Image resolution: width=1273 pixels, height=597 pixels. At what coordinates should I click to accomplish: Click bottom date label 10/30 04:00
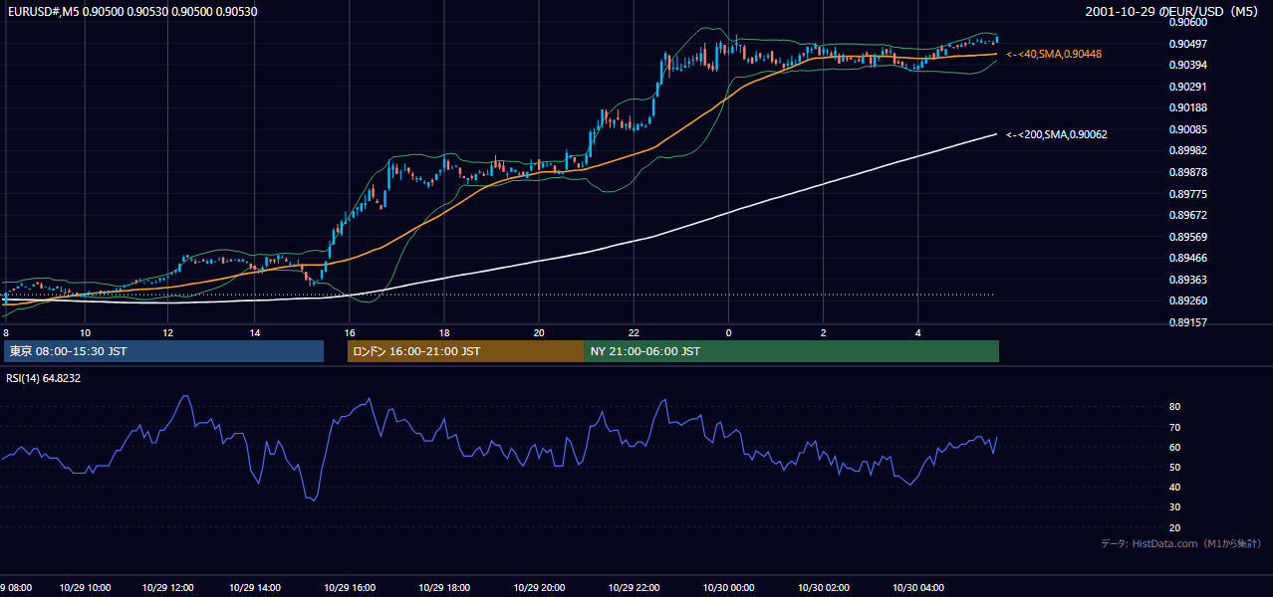[918, 588]
